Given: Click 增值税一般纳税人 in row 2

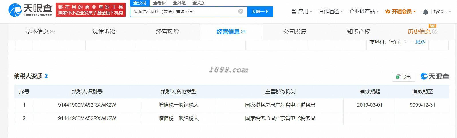Looking at the screenshot, I should click(x=179, y=118).
